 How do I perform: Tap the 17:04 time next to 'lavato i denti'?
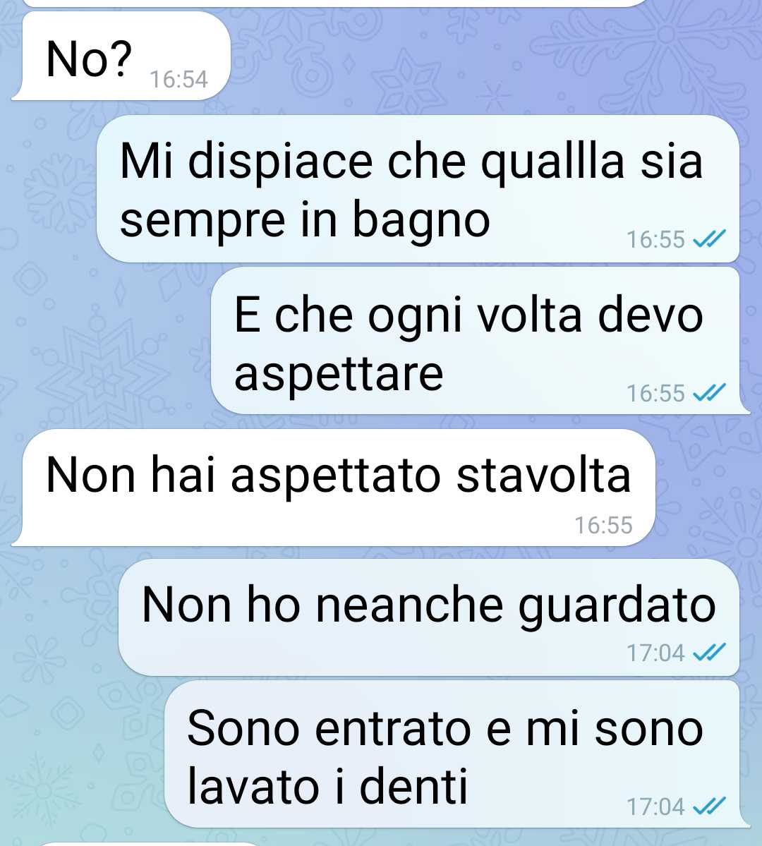(655, 806)
